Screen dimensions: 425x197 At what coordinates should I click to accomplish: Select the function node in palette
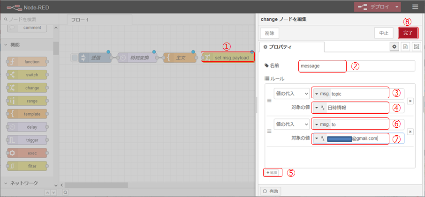point(28,62)
